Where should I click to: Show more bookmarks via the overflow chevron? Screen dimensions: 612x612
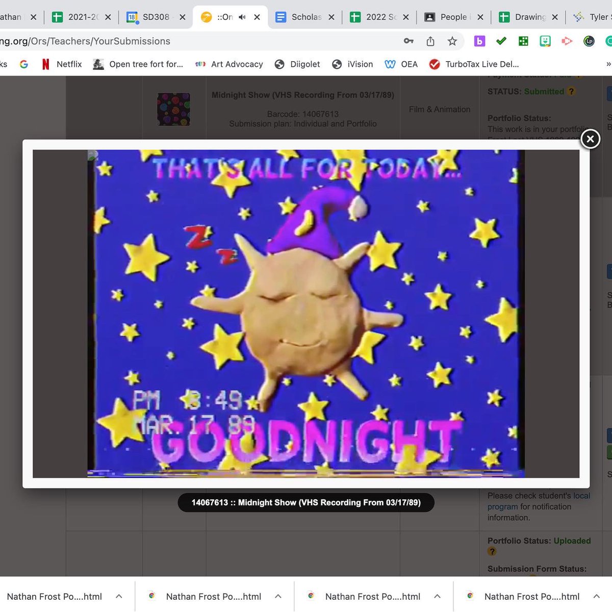[x=608, y=64]
